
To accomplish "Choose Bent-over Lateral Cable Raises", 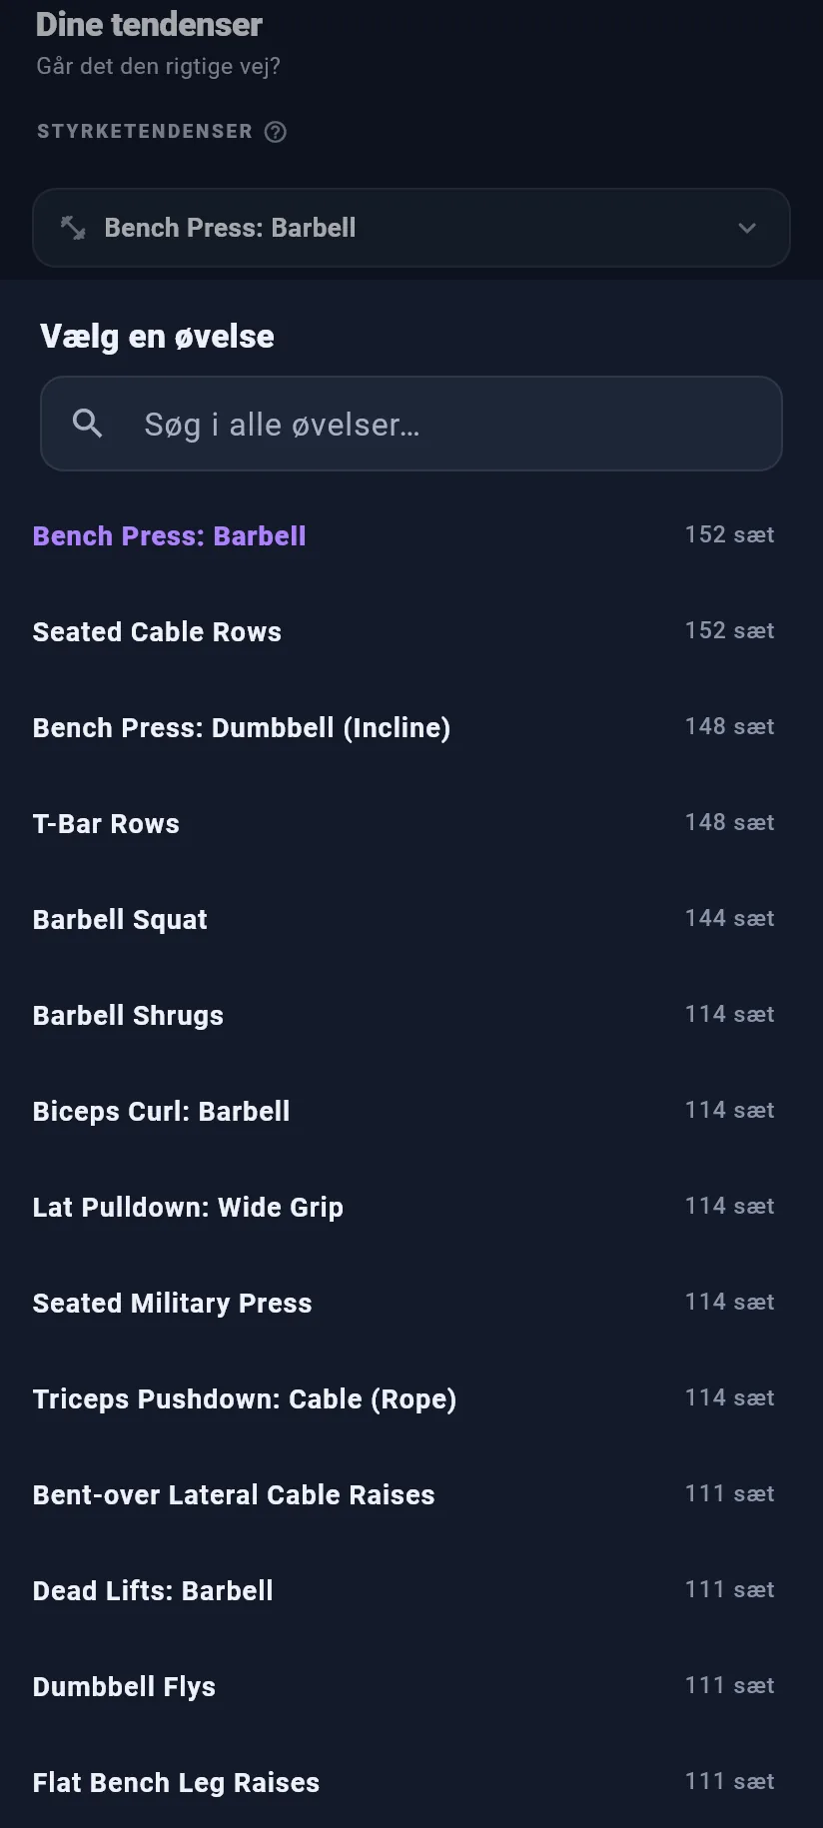I will [x=411, y=1494].
